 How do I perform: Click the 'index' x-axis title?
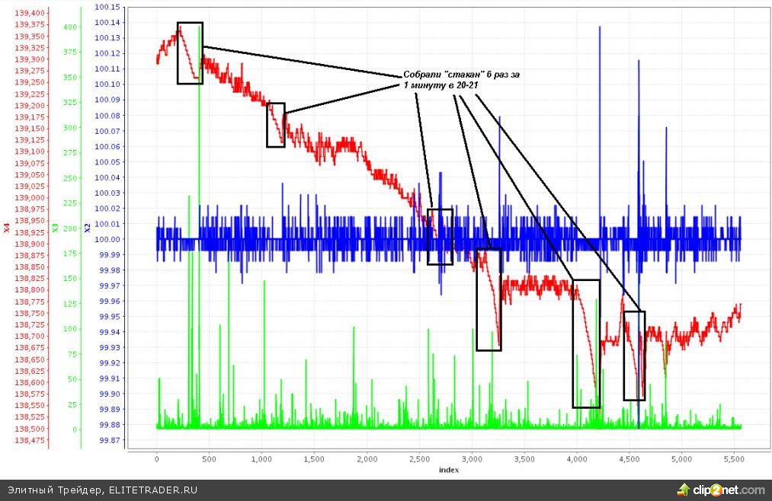pos(449,470)
